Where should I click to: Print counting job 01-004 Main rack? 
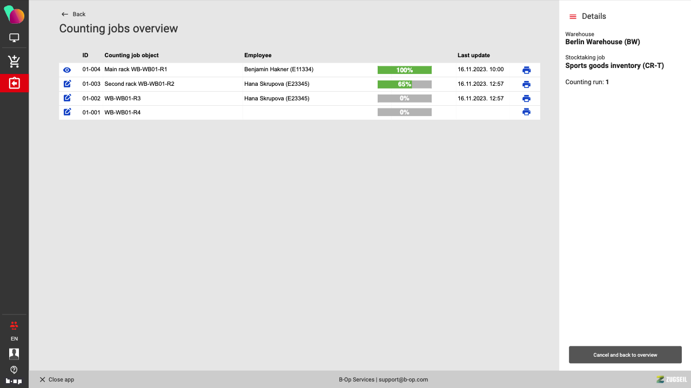(x=526, y=70)
